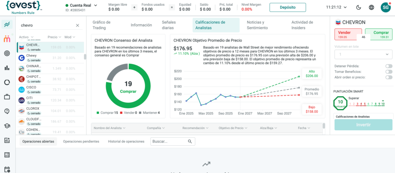Sort by Mod column header
This screenshot has width=395, height=173.
click(70, 37)
